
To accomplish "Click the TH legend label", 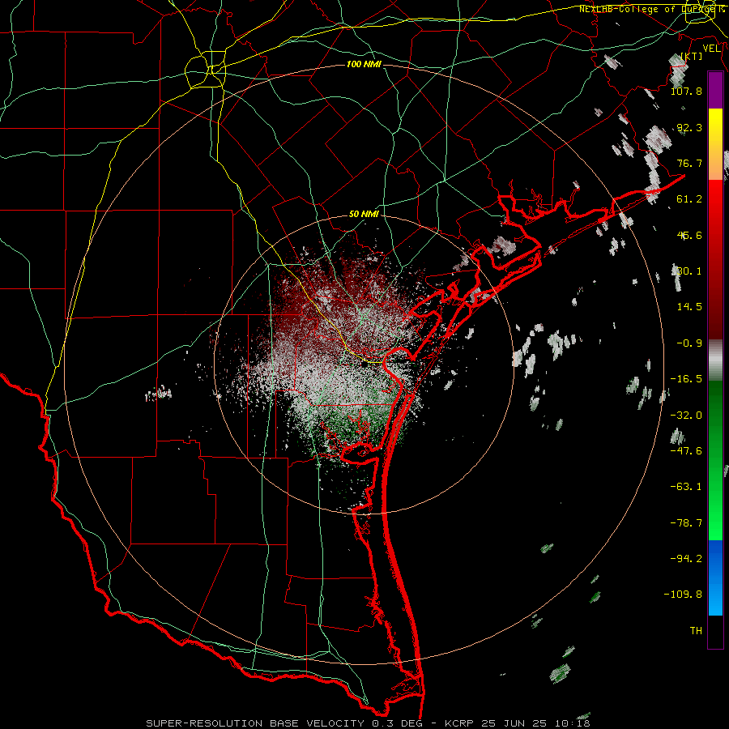I will pyautogui.click(x=696, y=631).
